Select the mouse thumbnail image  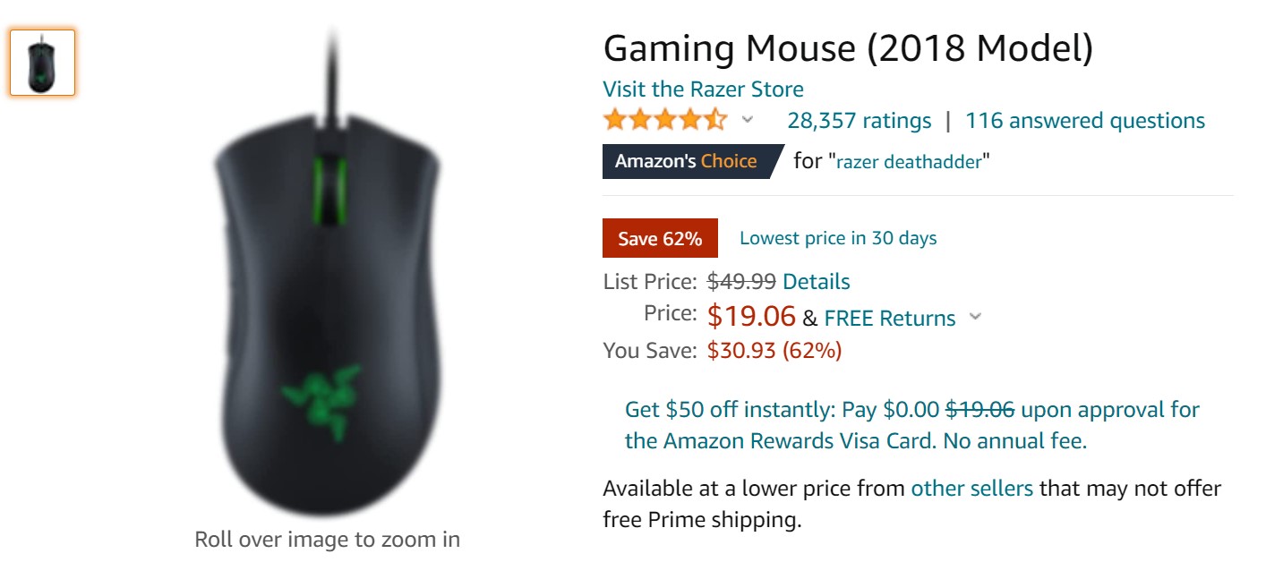tap(42, 63)
